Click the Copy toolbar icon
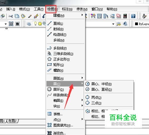Image resolution: width=149 pixels, height=135 pixels. click(x=17, y=16)
